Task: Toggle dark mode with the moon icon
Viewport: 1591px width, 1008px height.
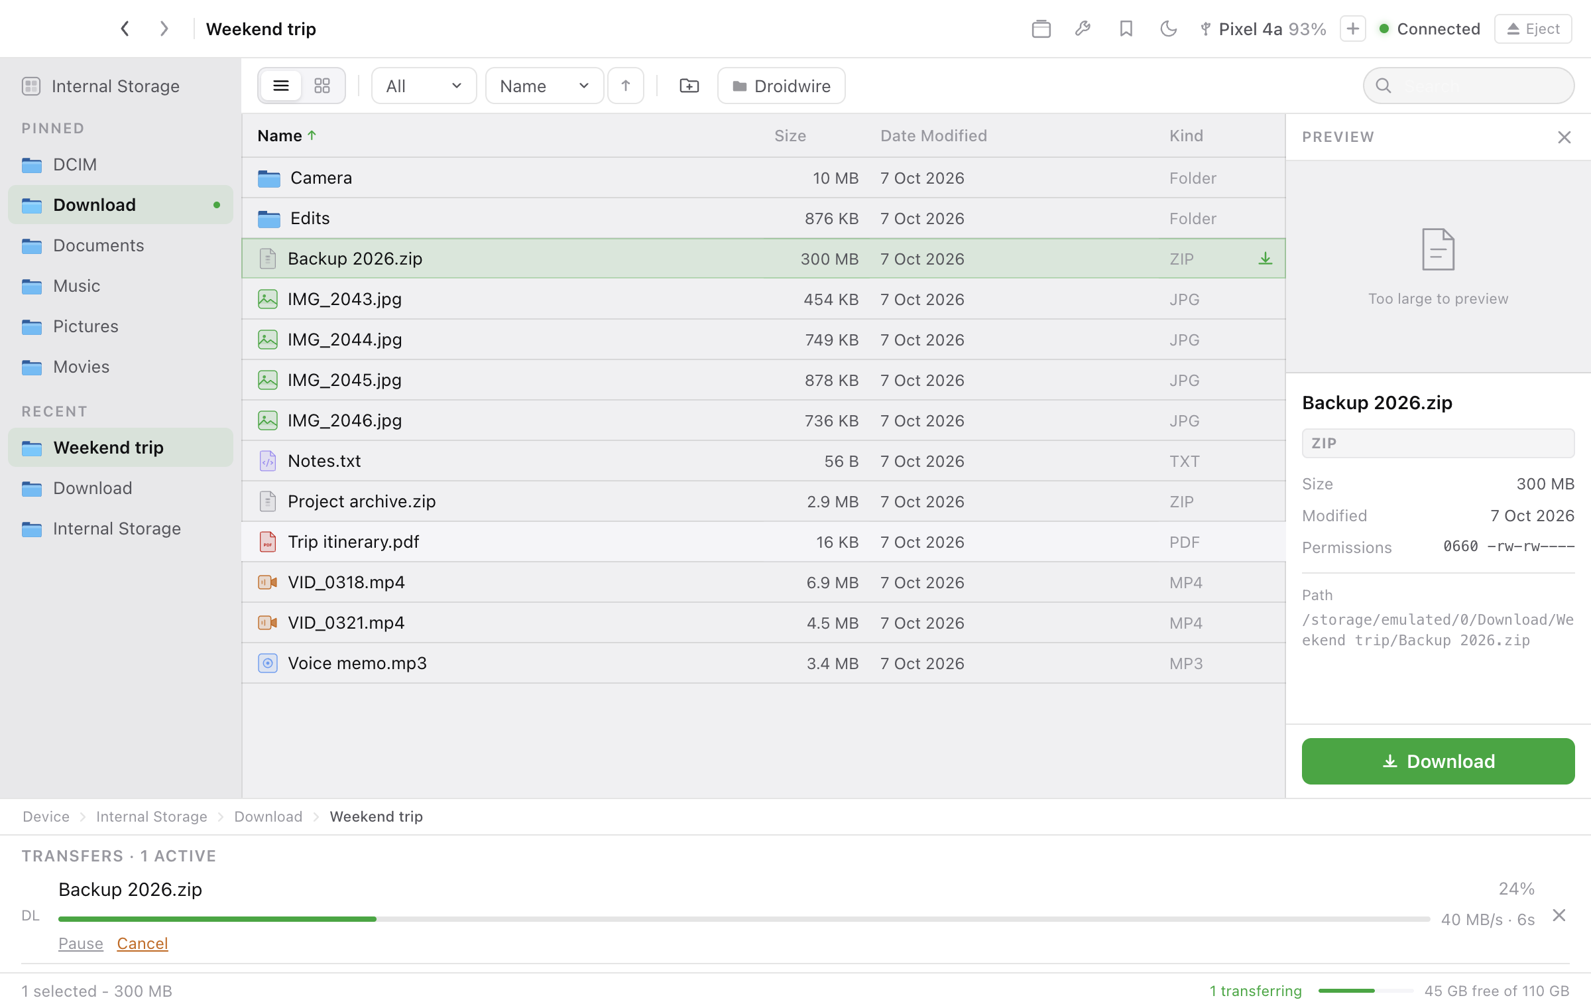Action: coord(1168,29)
